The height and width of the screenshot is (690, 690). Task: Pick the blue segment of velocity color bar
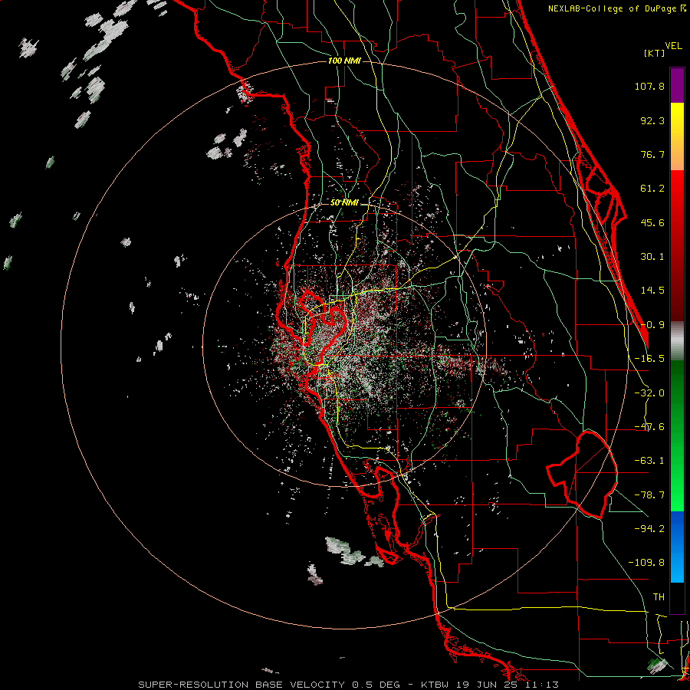[677, 547]
